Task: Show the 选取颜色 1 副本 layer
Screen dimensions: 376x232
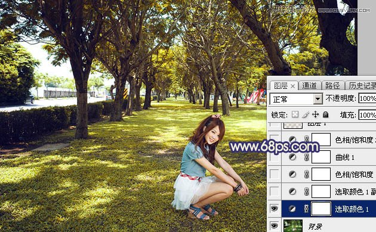Action: point(275,191)
